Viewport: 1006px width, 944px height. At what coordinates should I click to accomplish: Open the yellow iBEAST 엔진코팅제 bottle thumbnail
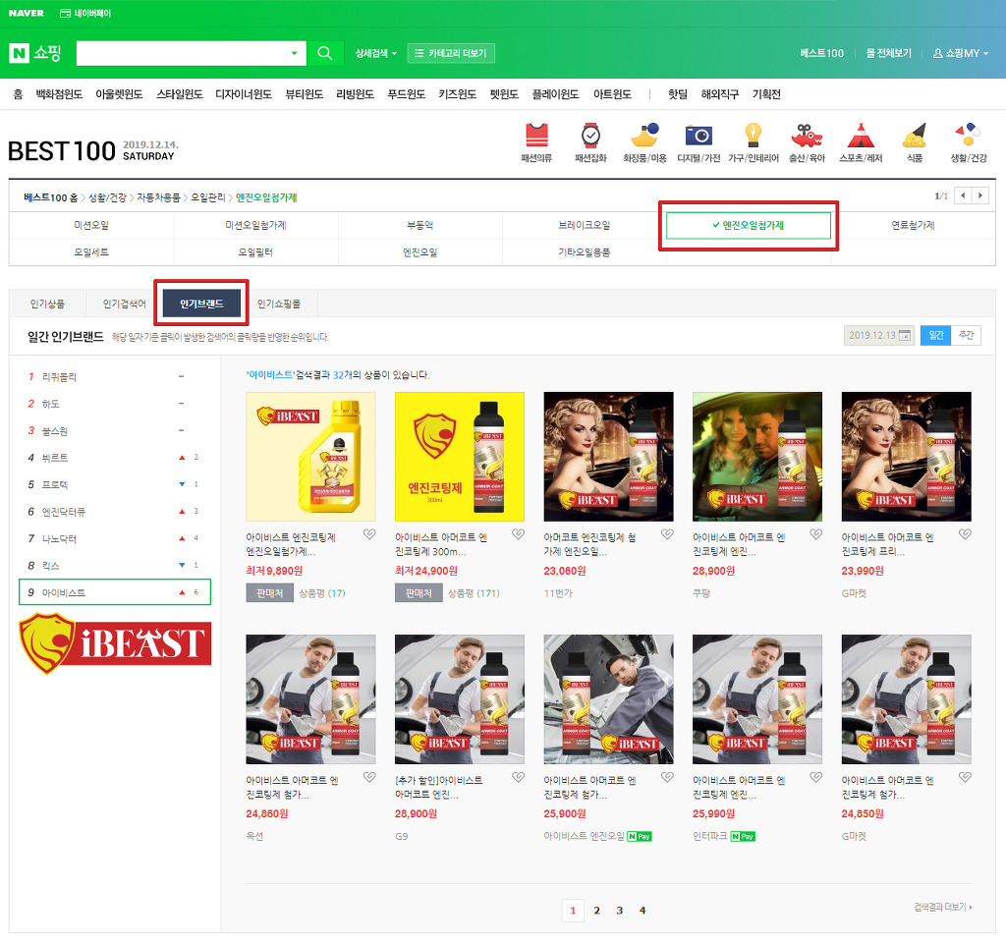click(x=311, y=457)
